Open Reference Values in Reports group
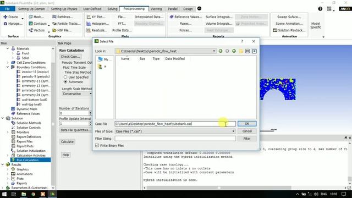Screen dimensions: 352x198 [186, 17]
